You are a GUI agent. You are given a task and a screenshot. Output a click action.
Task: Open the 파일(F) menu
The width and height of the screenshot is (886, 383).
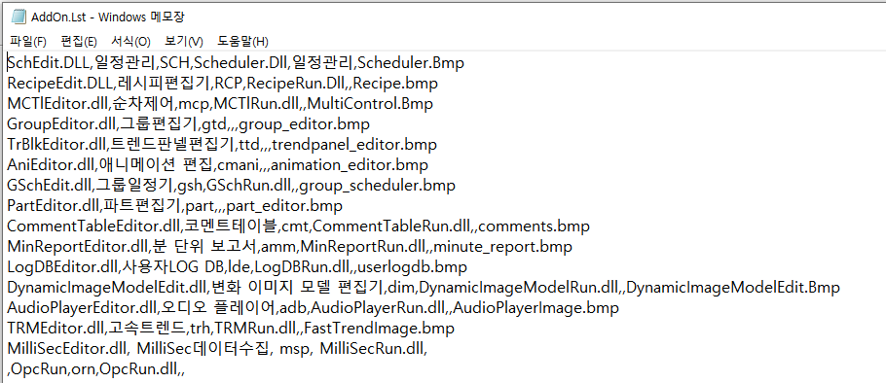click(28, 41)
